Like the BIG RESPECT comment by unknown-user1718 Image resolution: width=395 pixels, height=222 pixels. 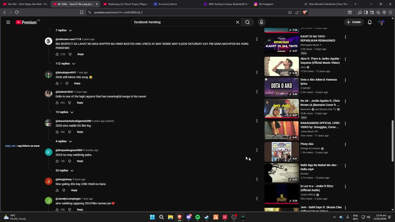pyautogui.click(x=57, y=54)
